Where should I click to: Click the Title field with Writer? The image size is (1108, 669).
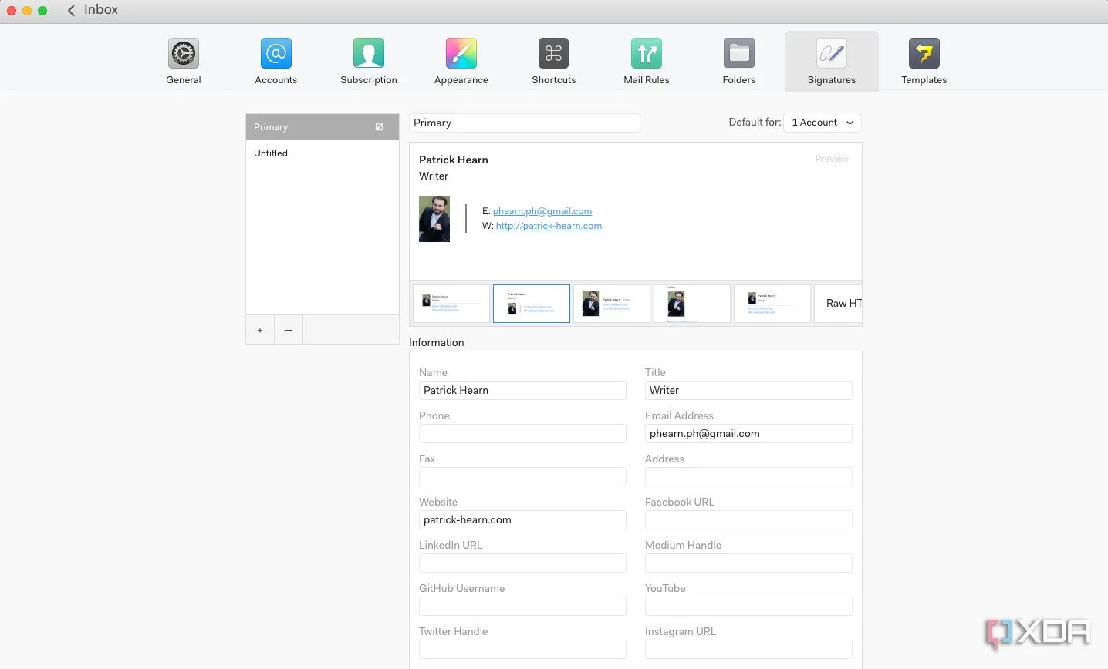[748, 391]
